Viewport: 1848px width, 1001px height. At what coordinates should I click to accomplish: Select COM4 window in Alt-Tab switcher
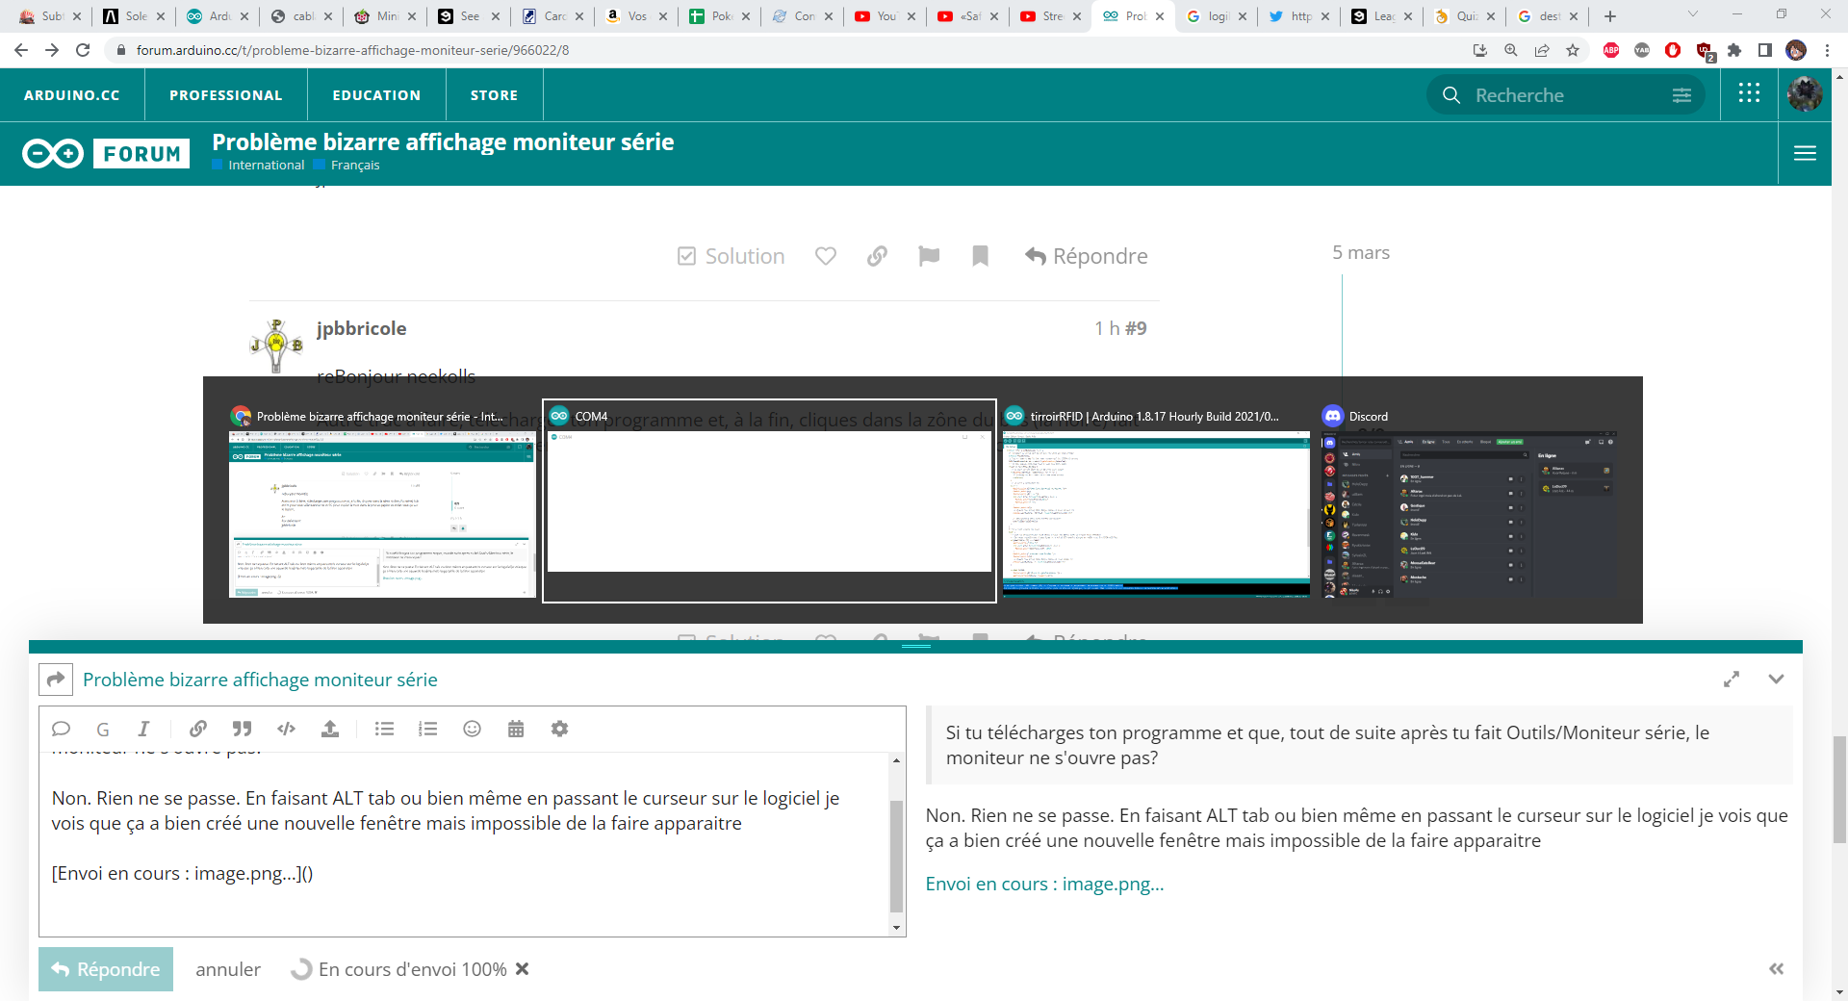[x=769, y=501]
